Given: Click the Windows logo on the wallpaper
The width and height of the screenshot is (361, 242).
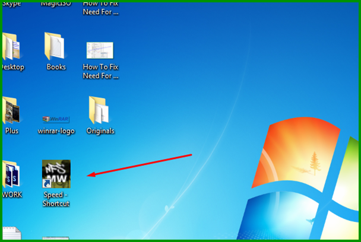Looking at the screenshot, I should pos(303,178).
